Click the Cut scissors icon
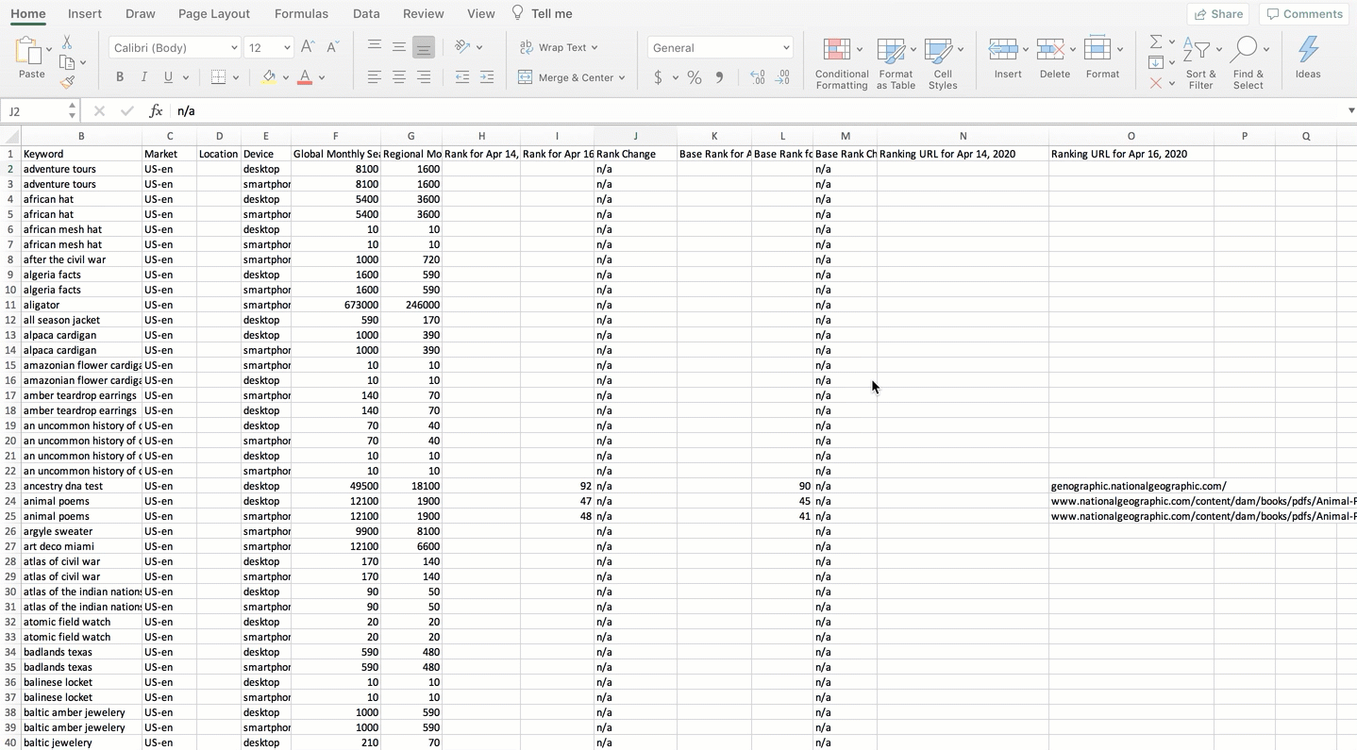This screenshot has width=1357, height=750. pyautogui.click(x=66, y=42)
